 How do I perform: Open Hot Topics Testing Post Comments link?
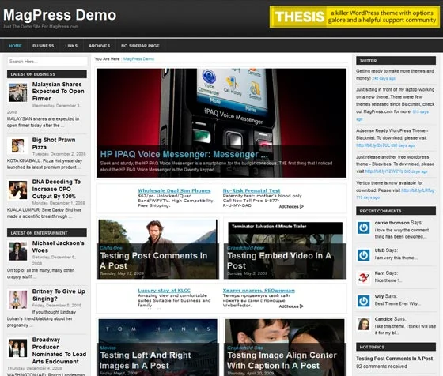pos(395,359)
